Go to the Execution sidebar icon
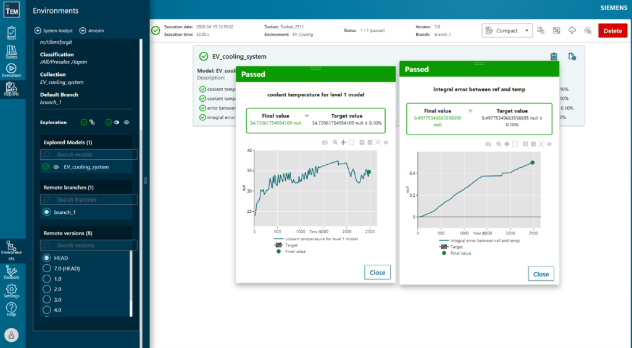This screenshot has width=632, height=348. 11,70
